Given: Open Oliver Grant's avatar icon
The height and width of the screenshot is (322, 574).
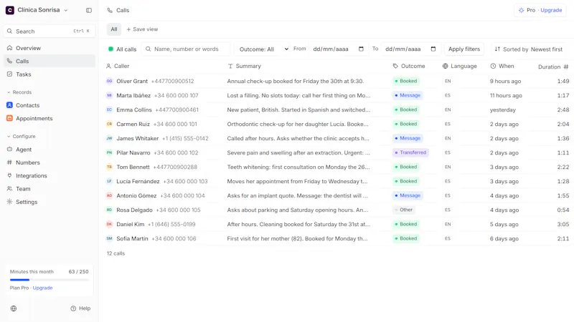Looking at the screenshot, I should pos(110,81).
